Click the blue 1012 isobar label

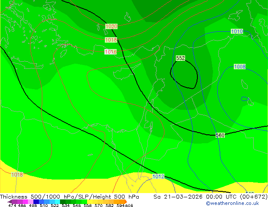point(158,176)
